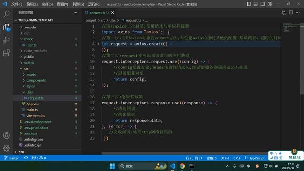This screenshot has height=171, width=304.
Task: Open the Accounts menu icon
Action: tap(6, 135)
